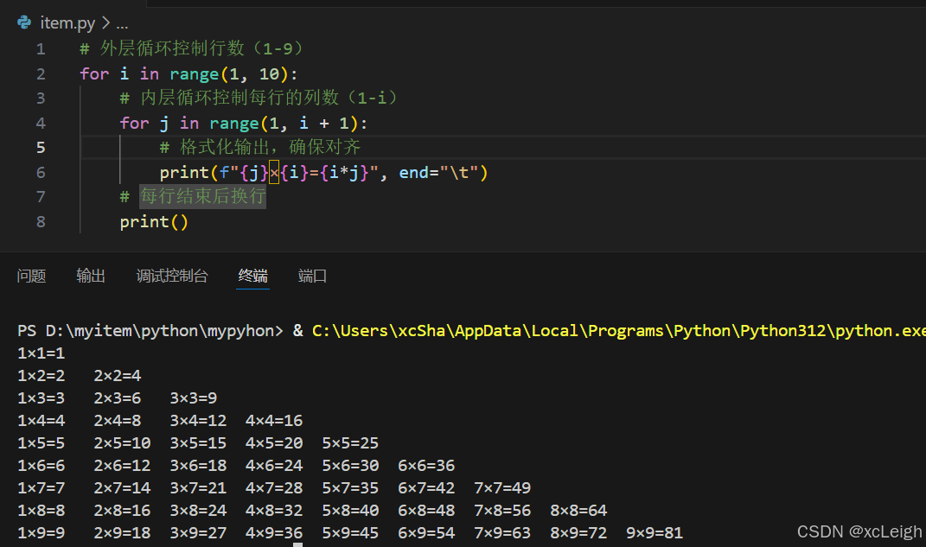Image resolution: width=926 pixels, height=547 pixels.
Task: Click terminal output '6×6=36'
Action: pos(426,466)
